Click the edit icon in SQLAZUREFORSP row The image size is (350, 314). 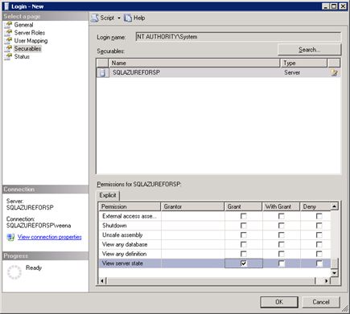point(334,72)
